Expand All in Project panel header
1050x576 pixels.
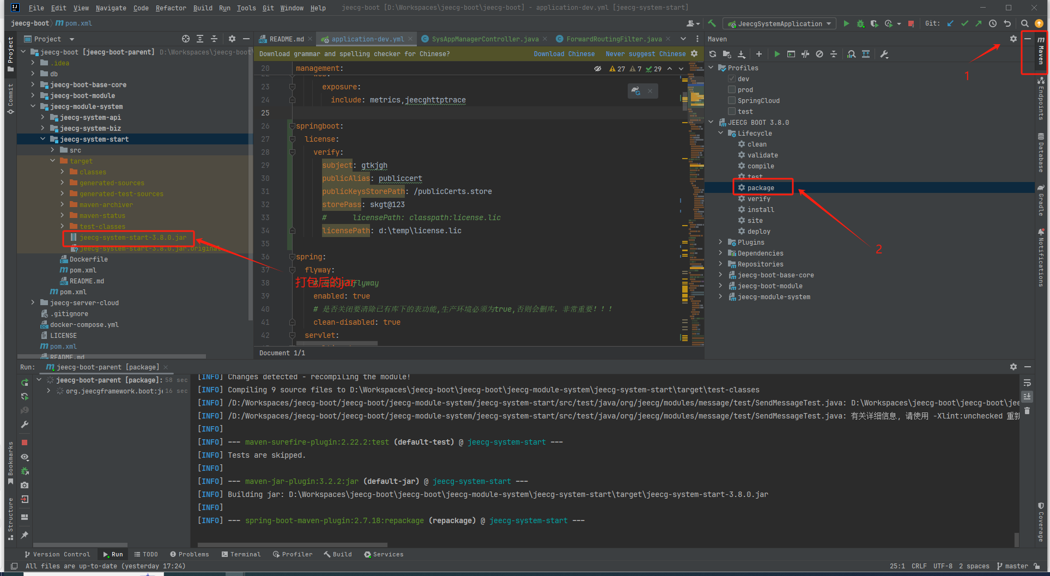point(200,39)
